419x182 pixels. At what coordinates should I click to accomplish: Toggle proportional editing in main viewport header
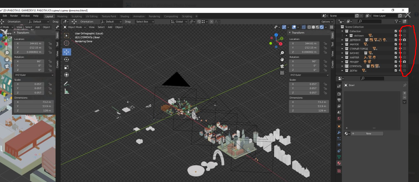211,22
